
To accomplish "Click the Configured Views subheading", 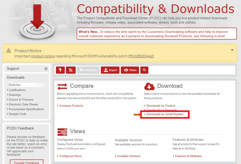I will click(x=70, y=140).
